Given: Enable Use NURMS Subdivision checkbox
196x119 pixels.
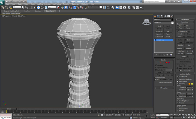Looking at the screenshot, I should pos(178,79).
